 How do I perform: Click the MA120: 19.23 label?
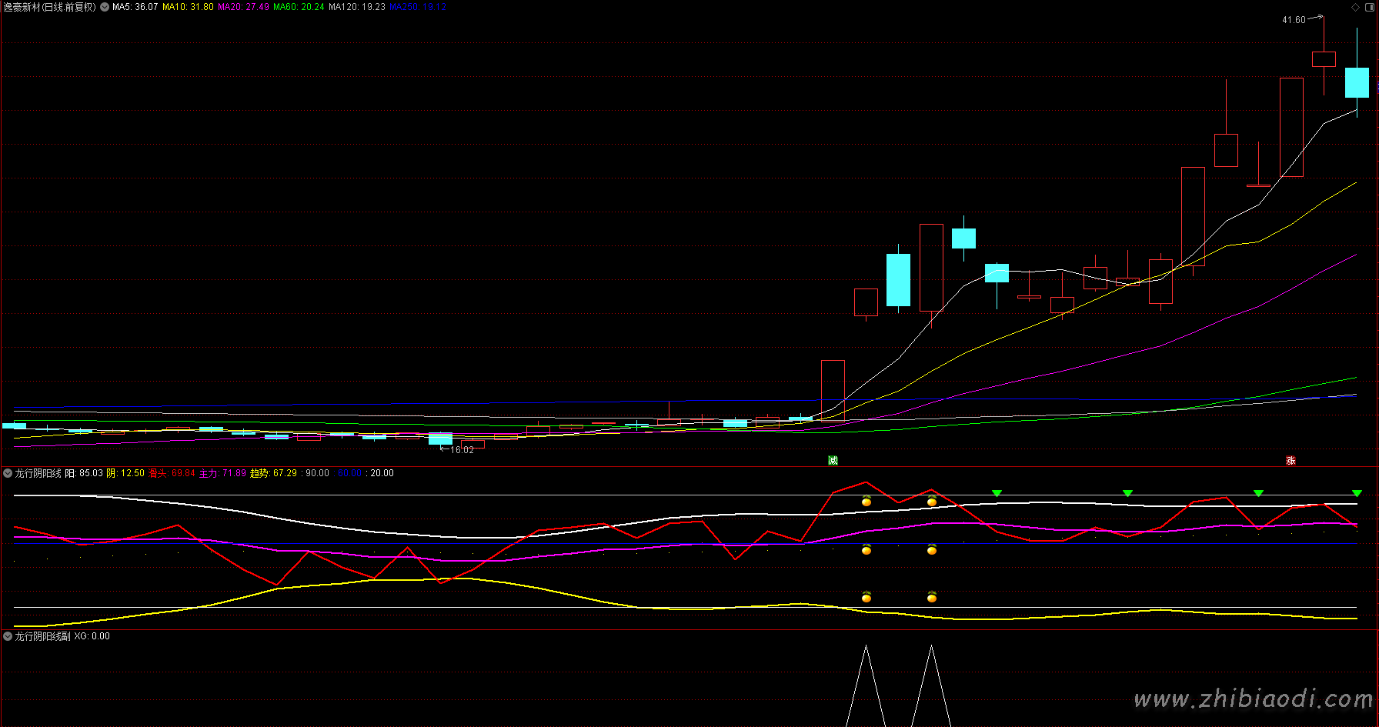click(357, 7)
